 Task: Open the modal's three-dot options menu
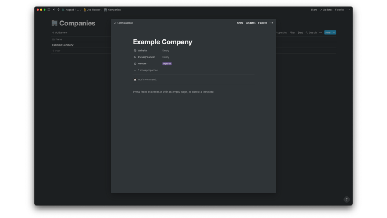point(271,23)
